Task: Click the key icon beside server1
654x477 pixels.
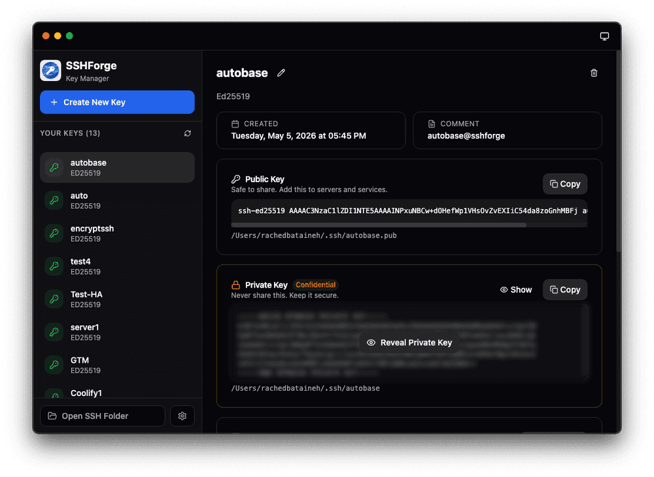Action: pos(54,332)
